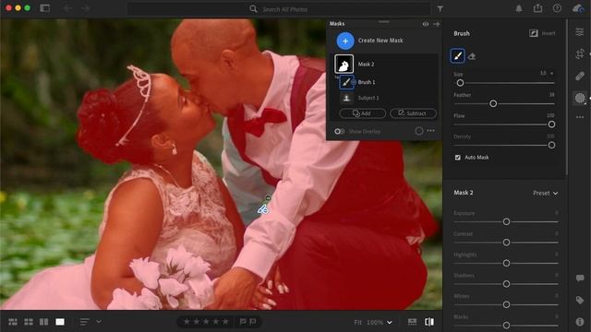Screen dimensions: 591x332
Task: Go back with the left arrow
Action: tap(67, 8)
